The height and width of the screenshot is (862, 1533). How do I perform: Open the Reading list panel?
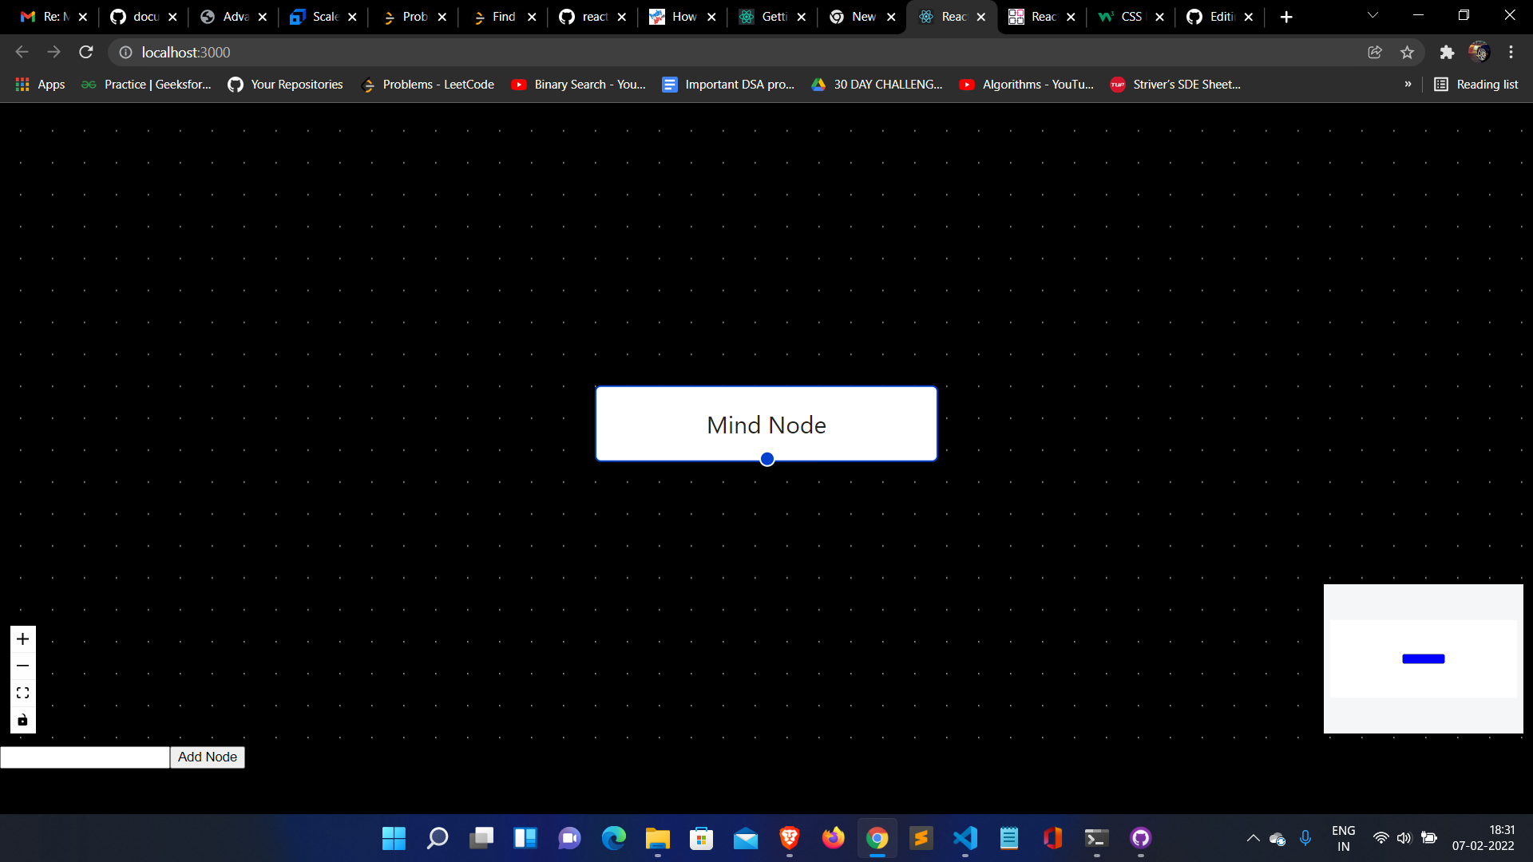(1476, 84)
